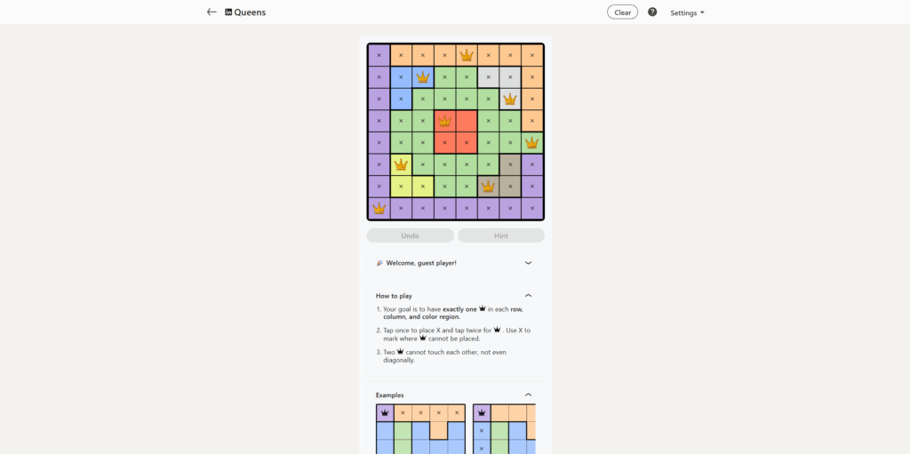The height and width of the screenshot is (454, 910).
Task: Open the Settings dropdown
Action: coord(687,12)
